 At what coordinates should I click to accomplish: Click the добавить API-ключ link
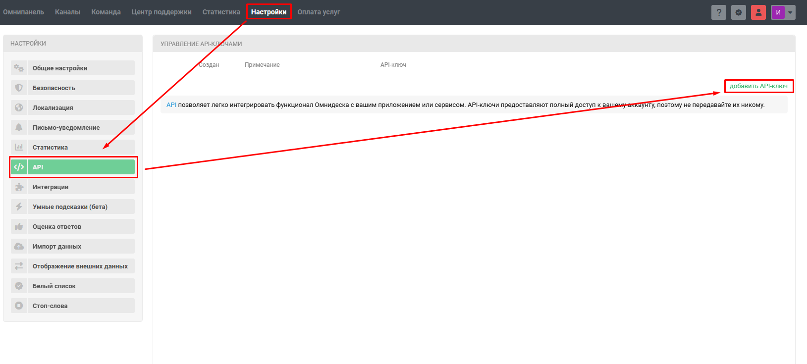pyautogui.click(x=758, y=86)
